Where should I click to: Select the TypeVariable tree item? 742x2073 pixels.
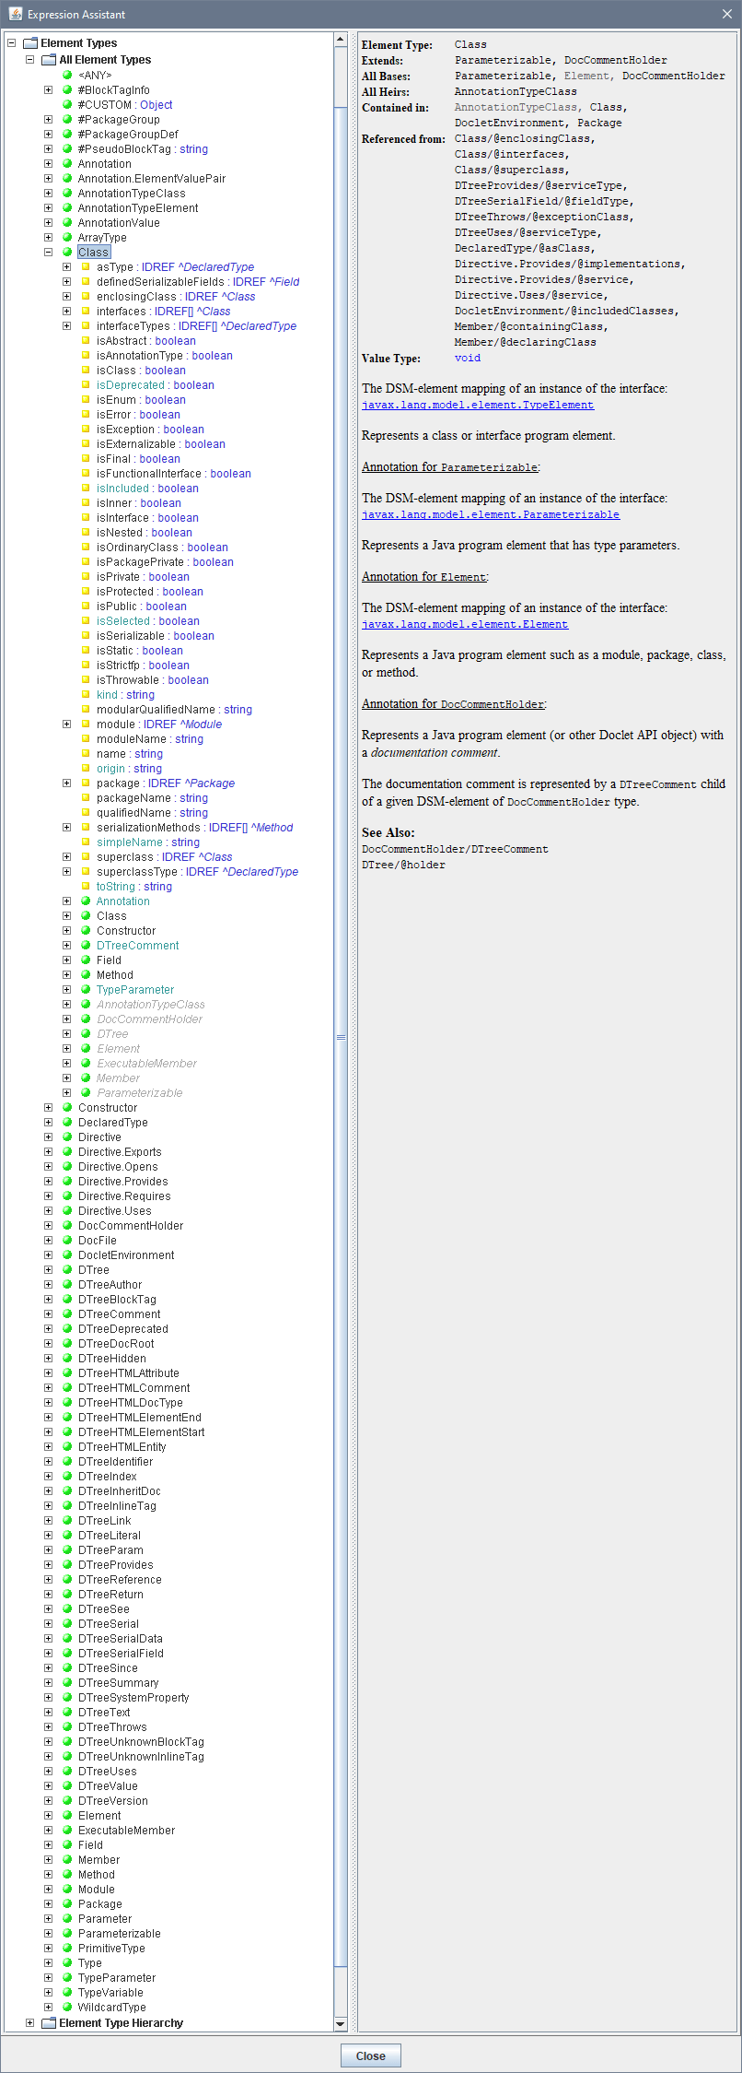point(110,1993)
